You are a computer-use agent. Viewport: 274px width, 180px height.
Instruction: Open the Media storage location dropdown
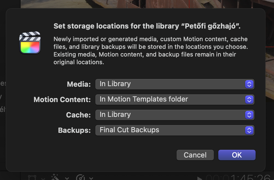(175, 84)
